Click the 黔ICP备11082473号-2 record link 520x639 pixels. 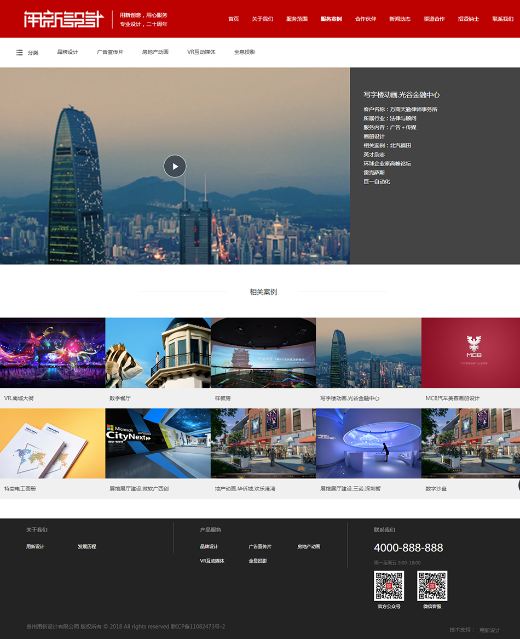coord(199,626)
